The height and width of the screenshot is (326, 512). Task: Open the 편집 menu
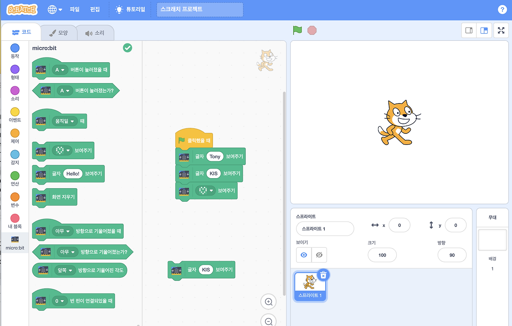[x=95, y=10]
